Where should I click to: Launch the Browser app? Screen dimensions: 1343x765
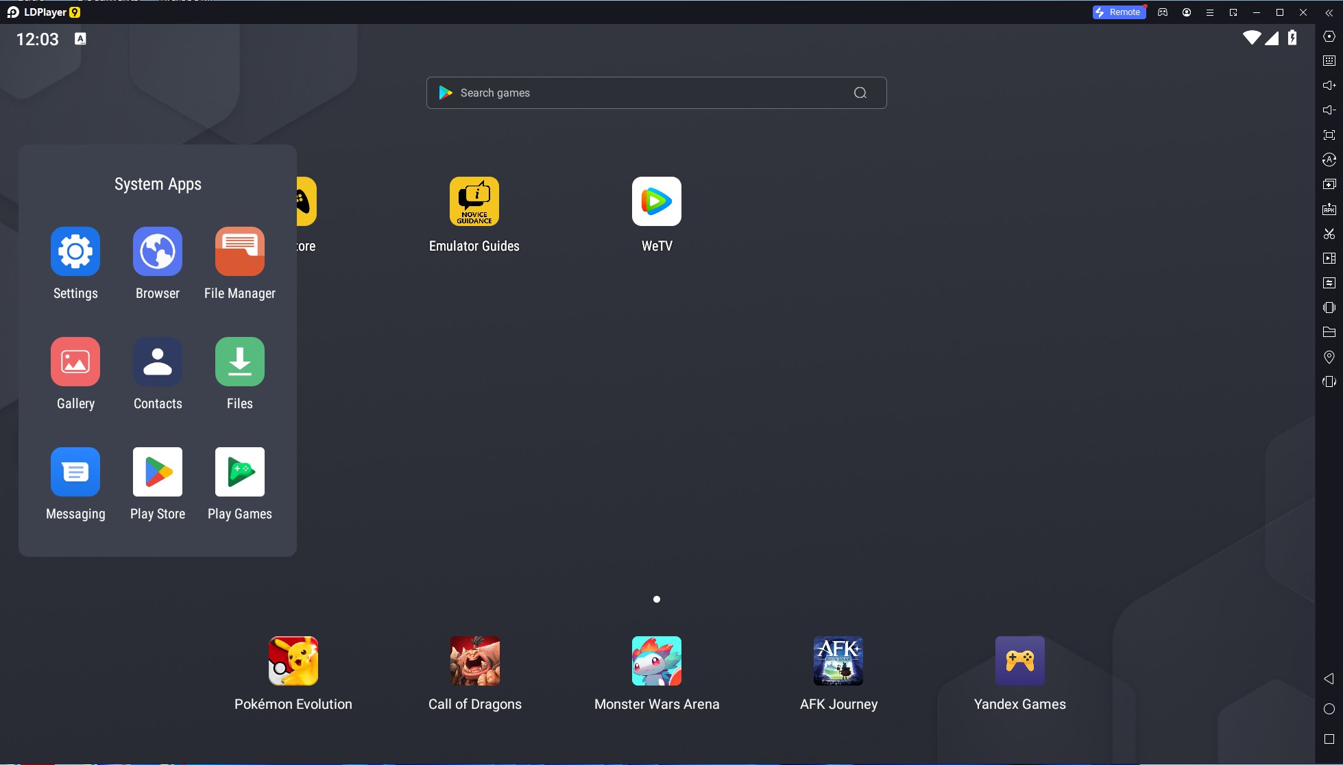click(158, 251)
